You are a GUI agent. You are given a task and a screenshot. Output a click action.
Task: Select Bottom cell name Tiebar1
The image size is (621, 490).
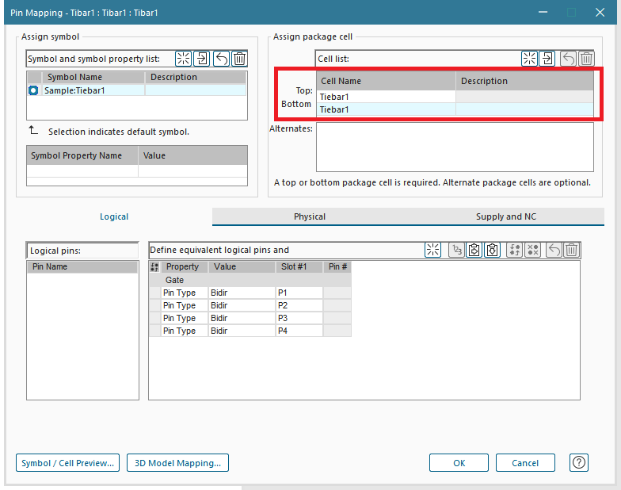pyautogui.click(x=387, y=109)
